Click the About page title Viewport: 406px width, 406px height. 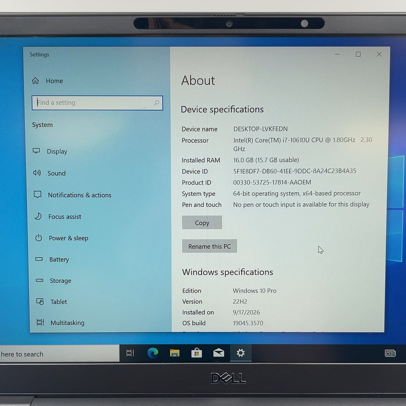[198, 81]
